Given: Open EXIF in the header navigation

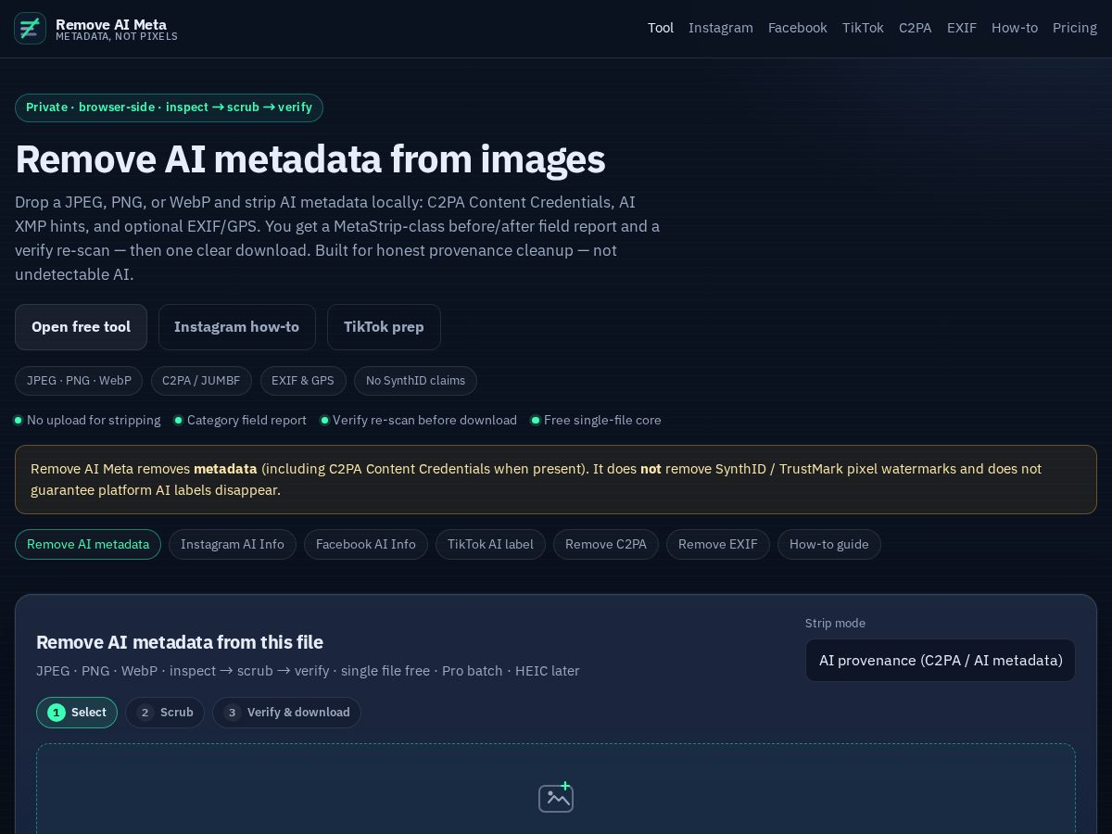Looking at the screenshot, I should pos(962,28).
